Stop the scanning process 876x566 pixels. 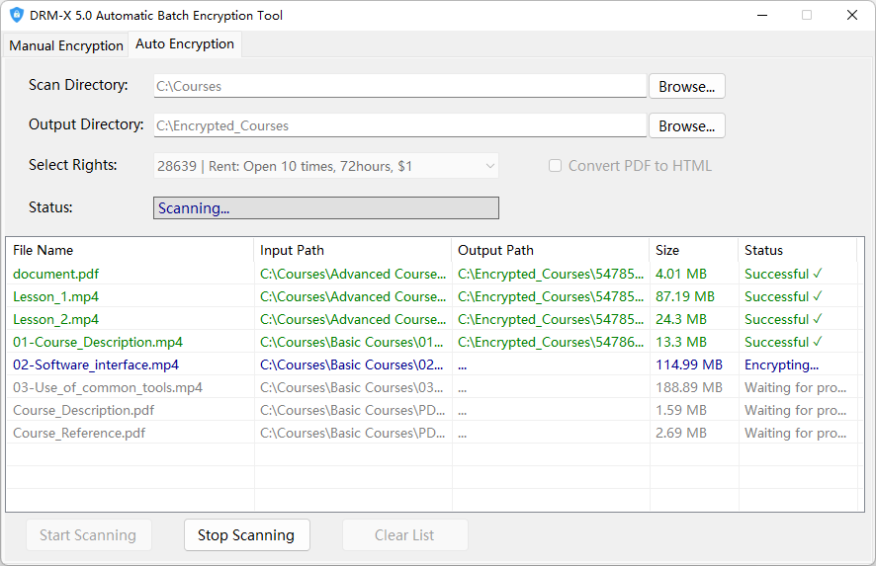pos(246,534)
